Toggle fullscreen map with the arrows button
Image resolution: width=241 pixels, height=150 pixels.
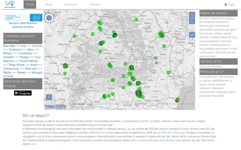pyautogui.click(x=192, y=35)
